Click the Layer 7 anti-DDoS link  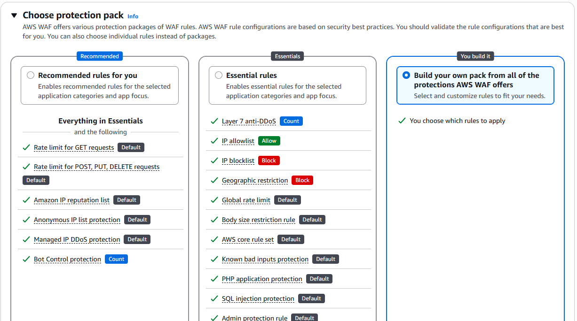[x=249, y=121]
